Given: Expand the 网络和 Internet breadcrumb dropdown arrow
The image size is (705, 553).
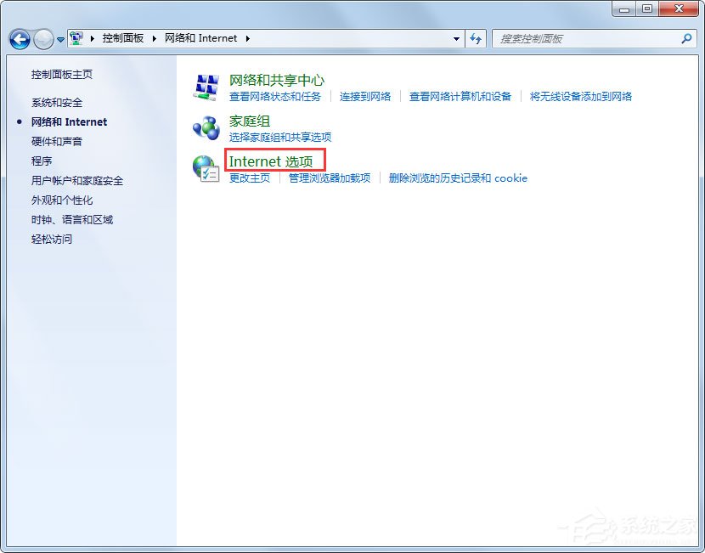Looking at the screenshot, I should (x=246, y=38).
